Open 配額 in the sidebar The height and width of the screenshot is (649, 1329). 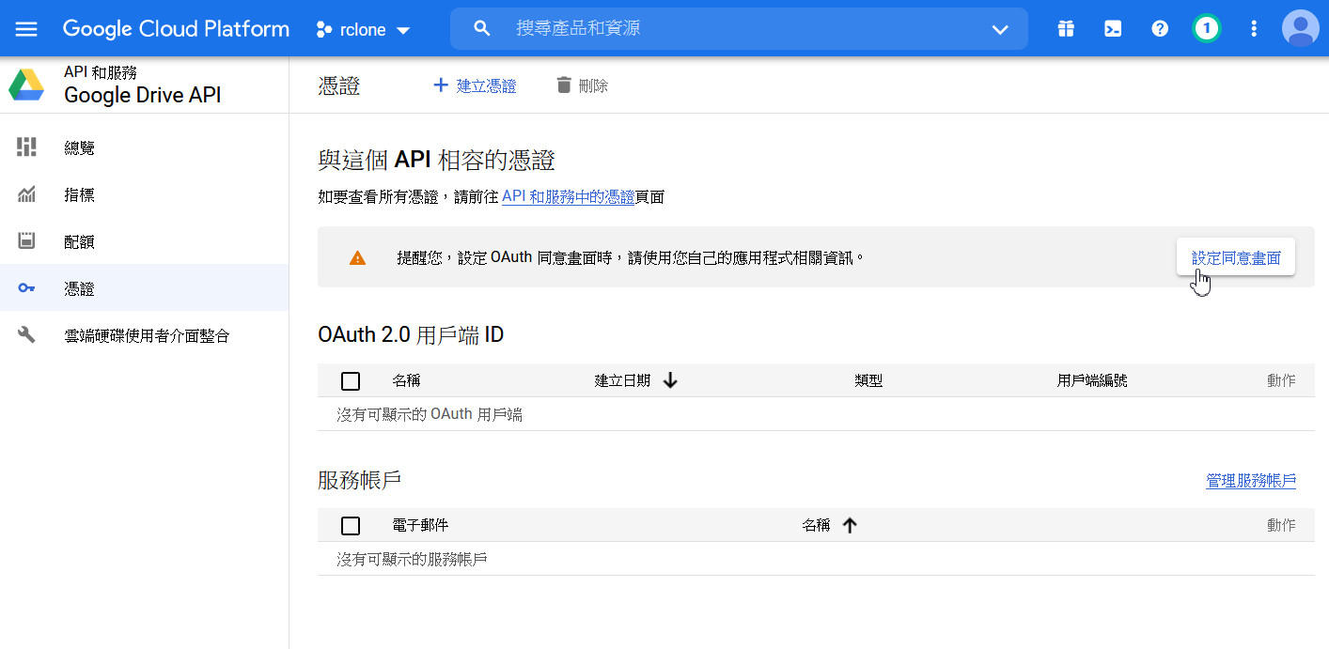click(79, 242)
